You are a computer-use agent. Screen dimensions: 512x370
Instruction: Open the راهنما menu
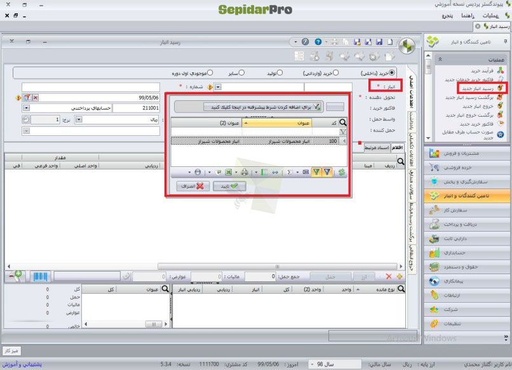pyautogui.click(x=468, y=15)
